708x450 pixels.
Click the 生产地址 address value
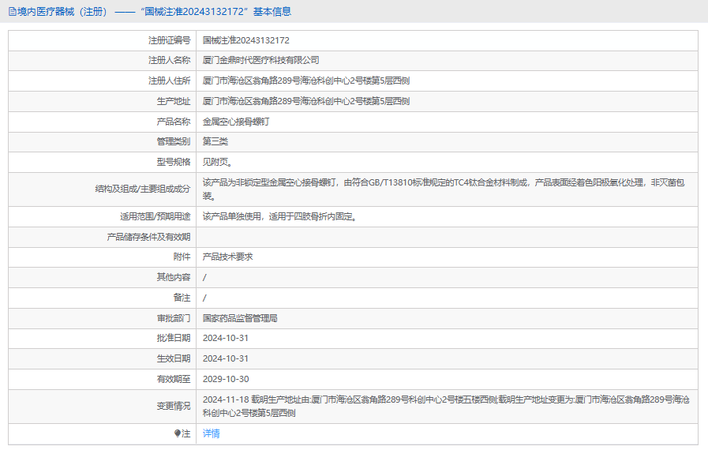[306, 101]
